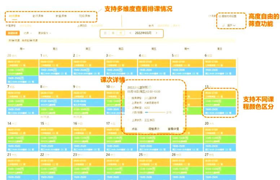
Task: Open the blue 19:00-20:00 lesson on day 5
Action: pos(187,72)
